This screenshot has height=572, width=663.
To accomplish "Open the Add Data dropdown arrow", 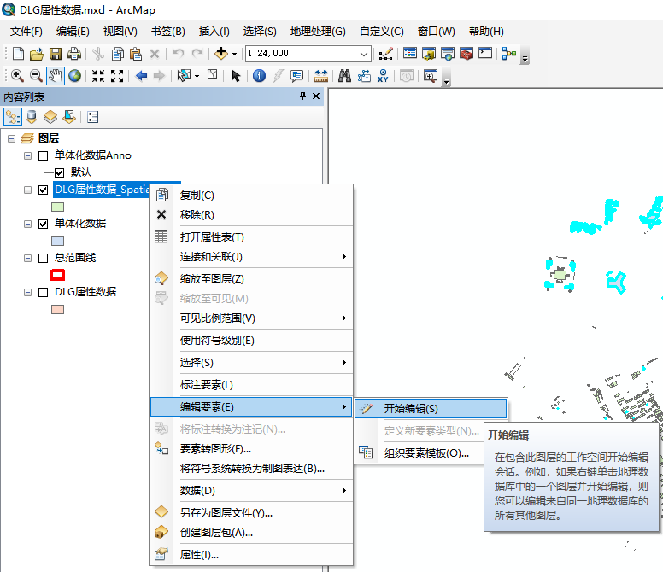I will [x=234, y=54].
